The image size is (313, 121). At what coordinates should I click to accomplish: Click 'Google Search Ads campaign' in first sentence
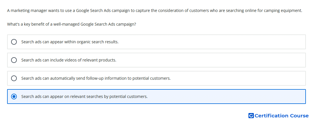103,11
